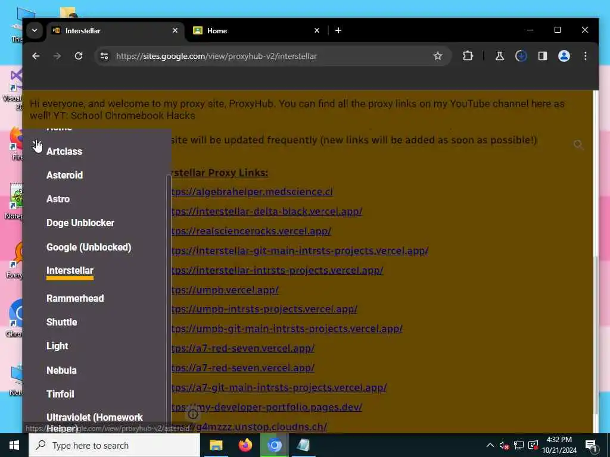Open a7-git-main-intrsts-projects.vercel.app link
The width and height of the screenshot is (610, 457).
pos(279,387)
